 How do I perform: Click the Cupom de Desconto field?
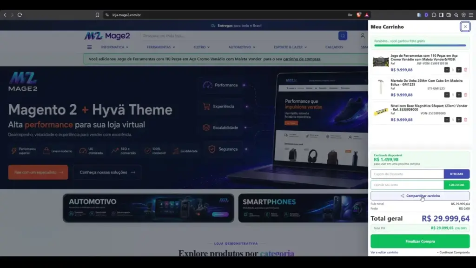(407, 174)
